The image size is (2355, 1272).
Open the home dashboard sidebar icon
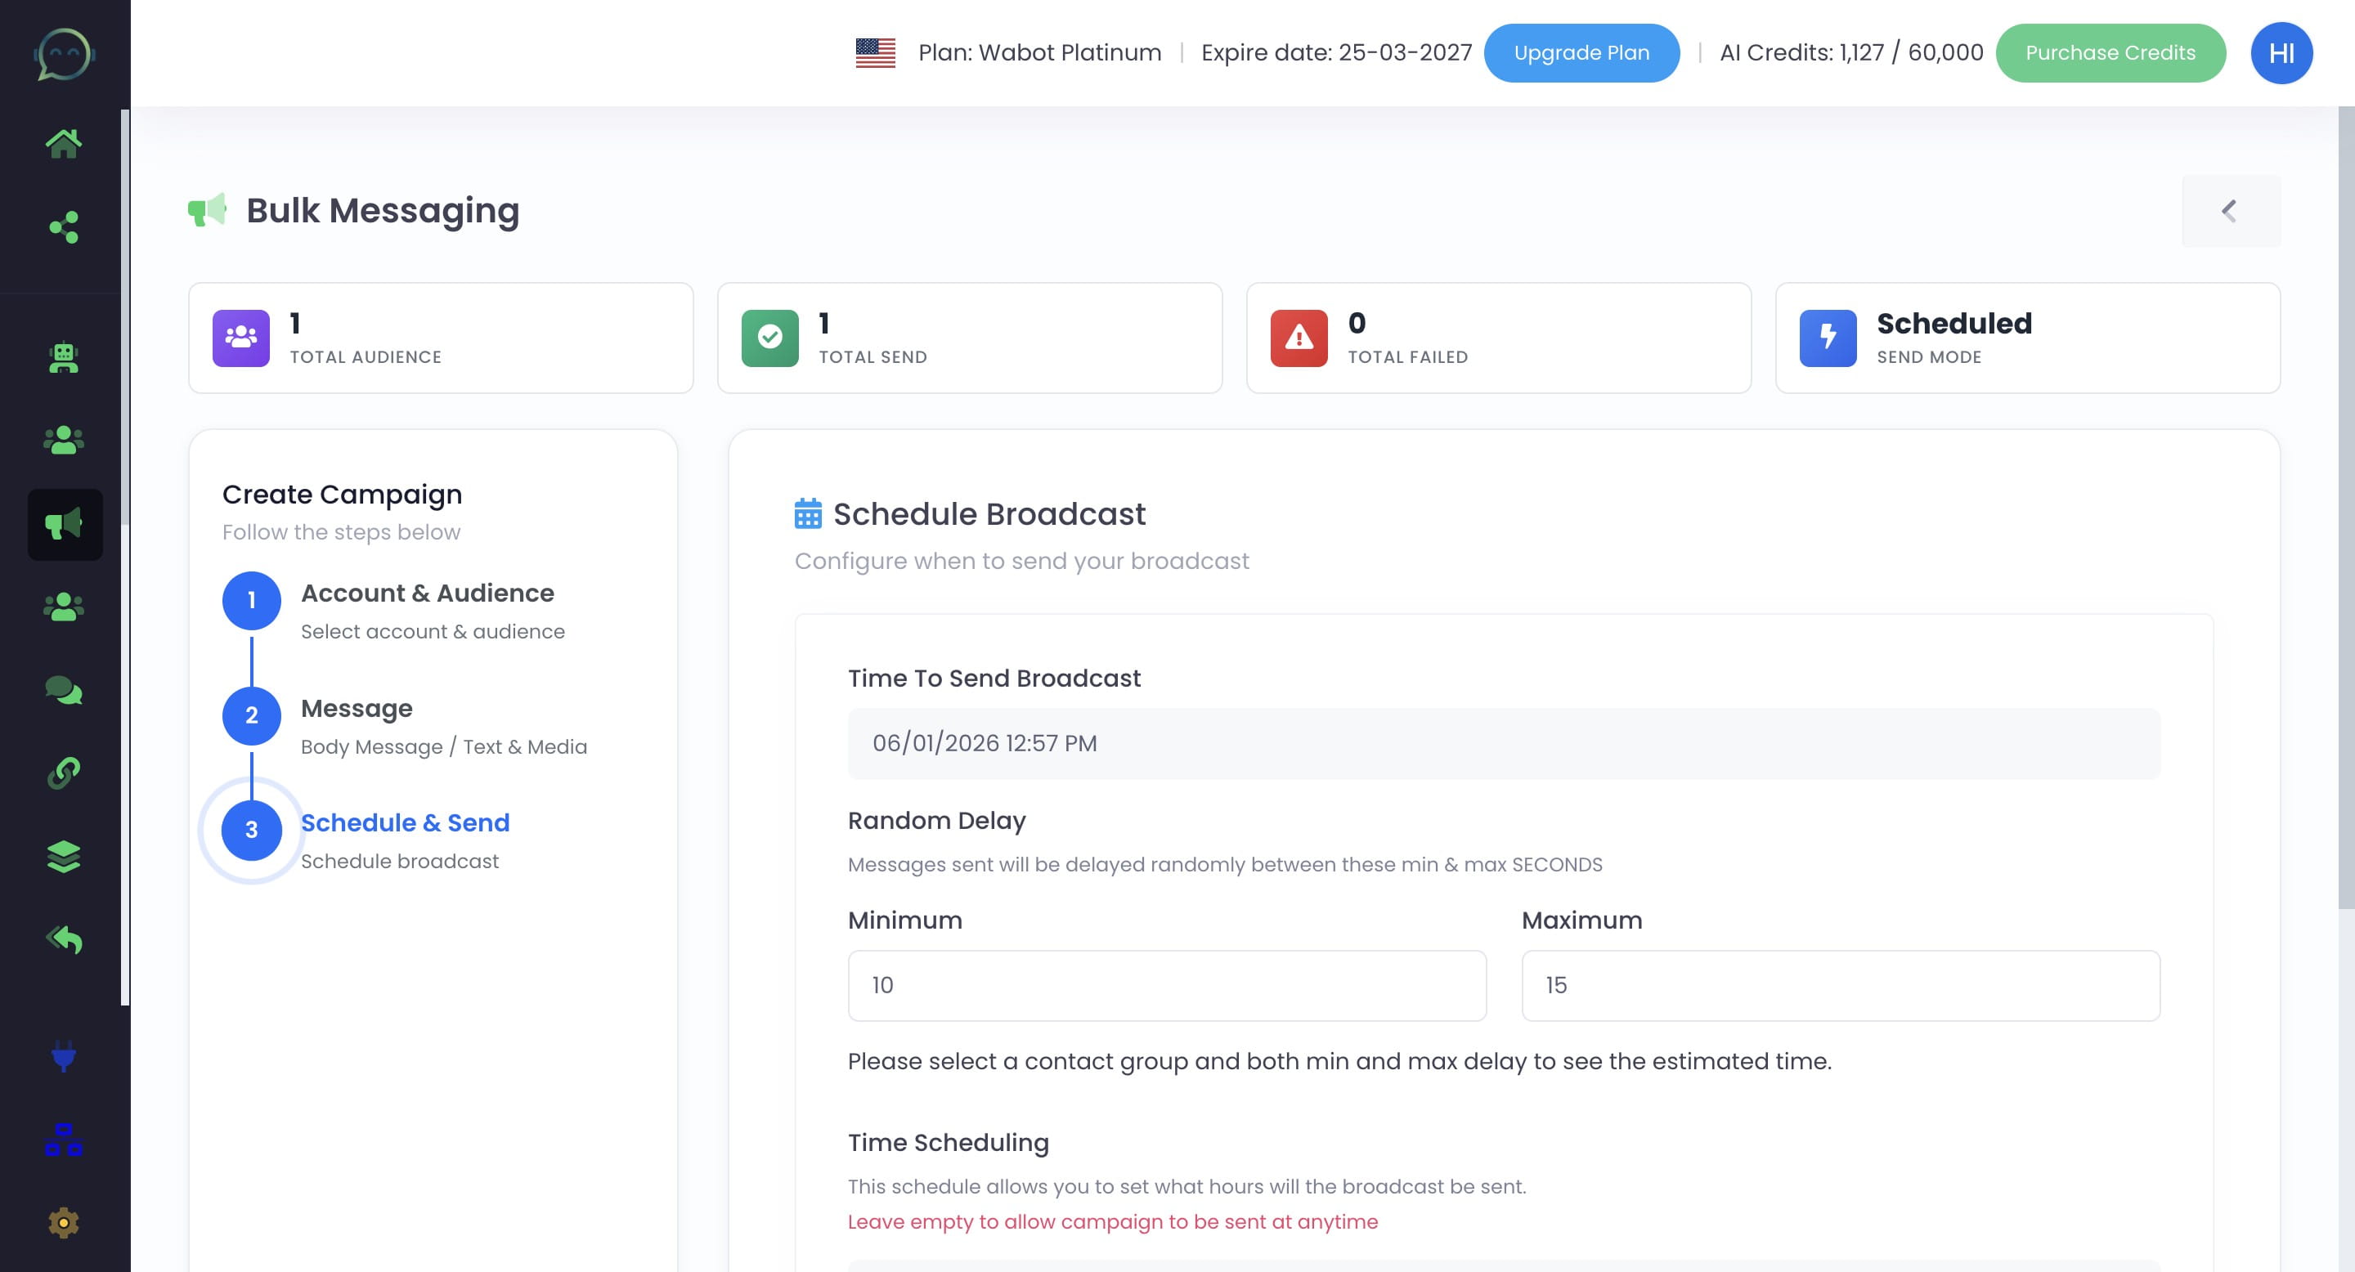(63, 143)
